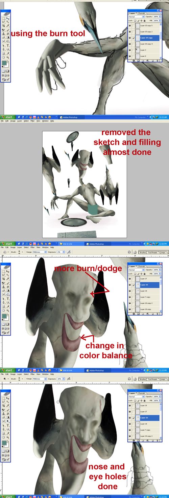Choose Eyedropper in 'using the burn tool' screenshot toolbox

click(x=8, y=53)
